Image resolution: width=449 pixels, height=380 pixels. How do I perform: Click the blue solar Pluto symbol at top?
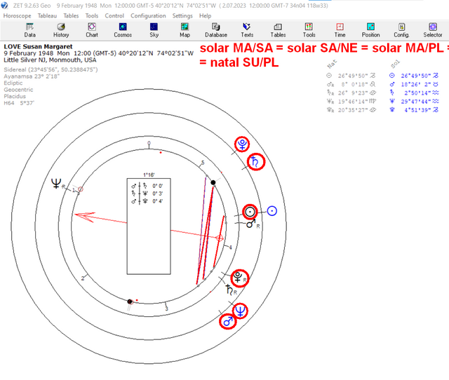(242, 144)
